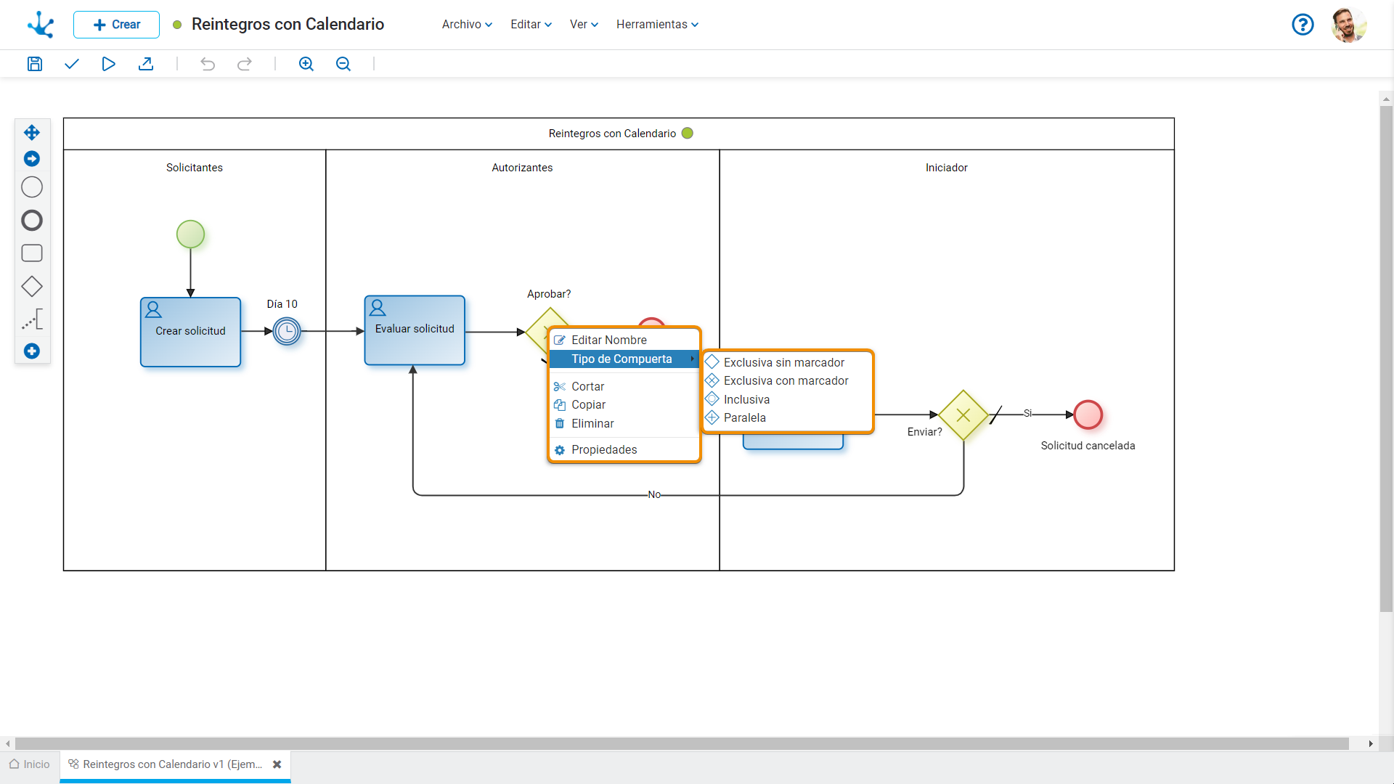1394x784 pixels.
Task: Click the validate checkmark icon
Action: 71,64
